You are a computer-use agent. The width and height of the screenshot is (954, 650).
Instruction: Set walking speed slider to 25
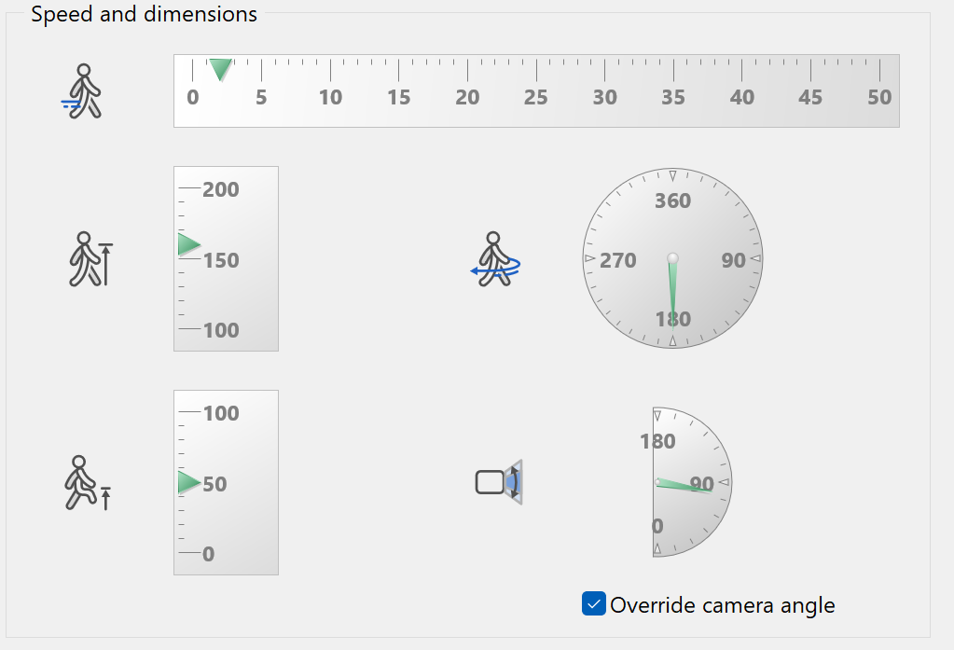click(x=536, y=70)
